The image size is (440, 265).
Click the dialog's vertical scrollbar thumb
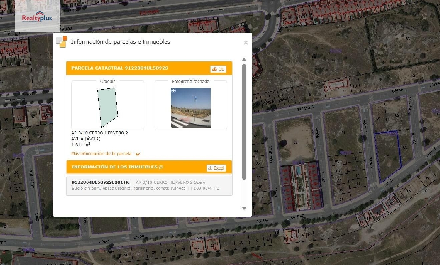click(244, 122)
